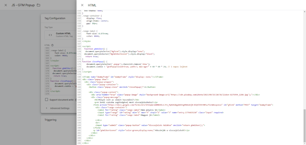Open help icon next to HTML label
This screenshot has height=145, width=306.
52,45
